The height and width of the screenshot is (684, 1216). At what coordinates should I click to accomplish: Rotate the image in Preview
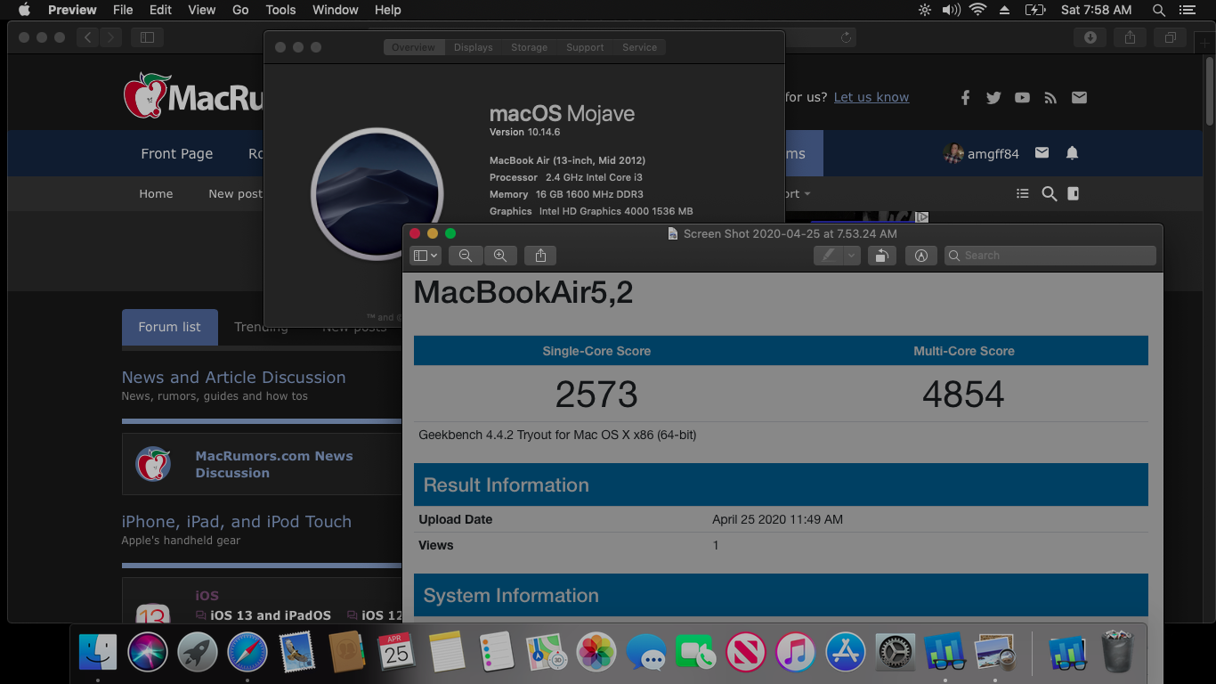tap(880, 256)
